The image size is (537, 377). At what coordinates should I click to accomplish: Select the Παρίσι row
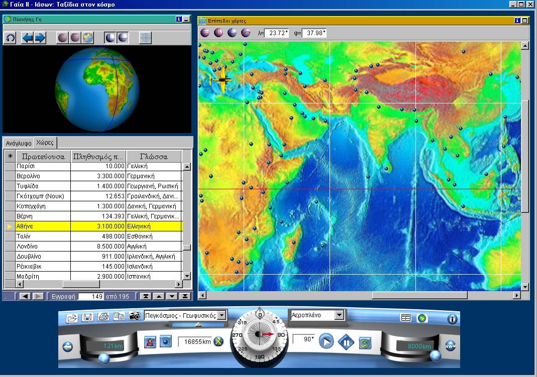tap(93, 166)
